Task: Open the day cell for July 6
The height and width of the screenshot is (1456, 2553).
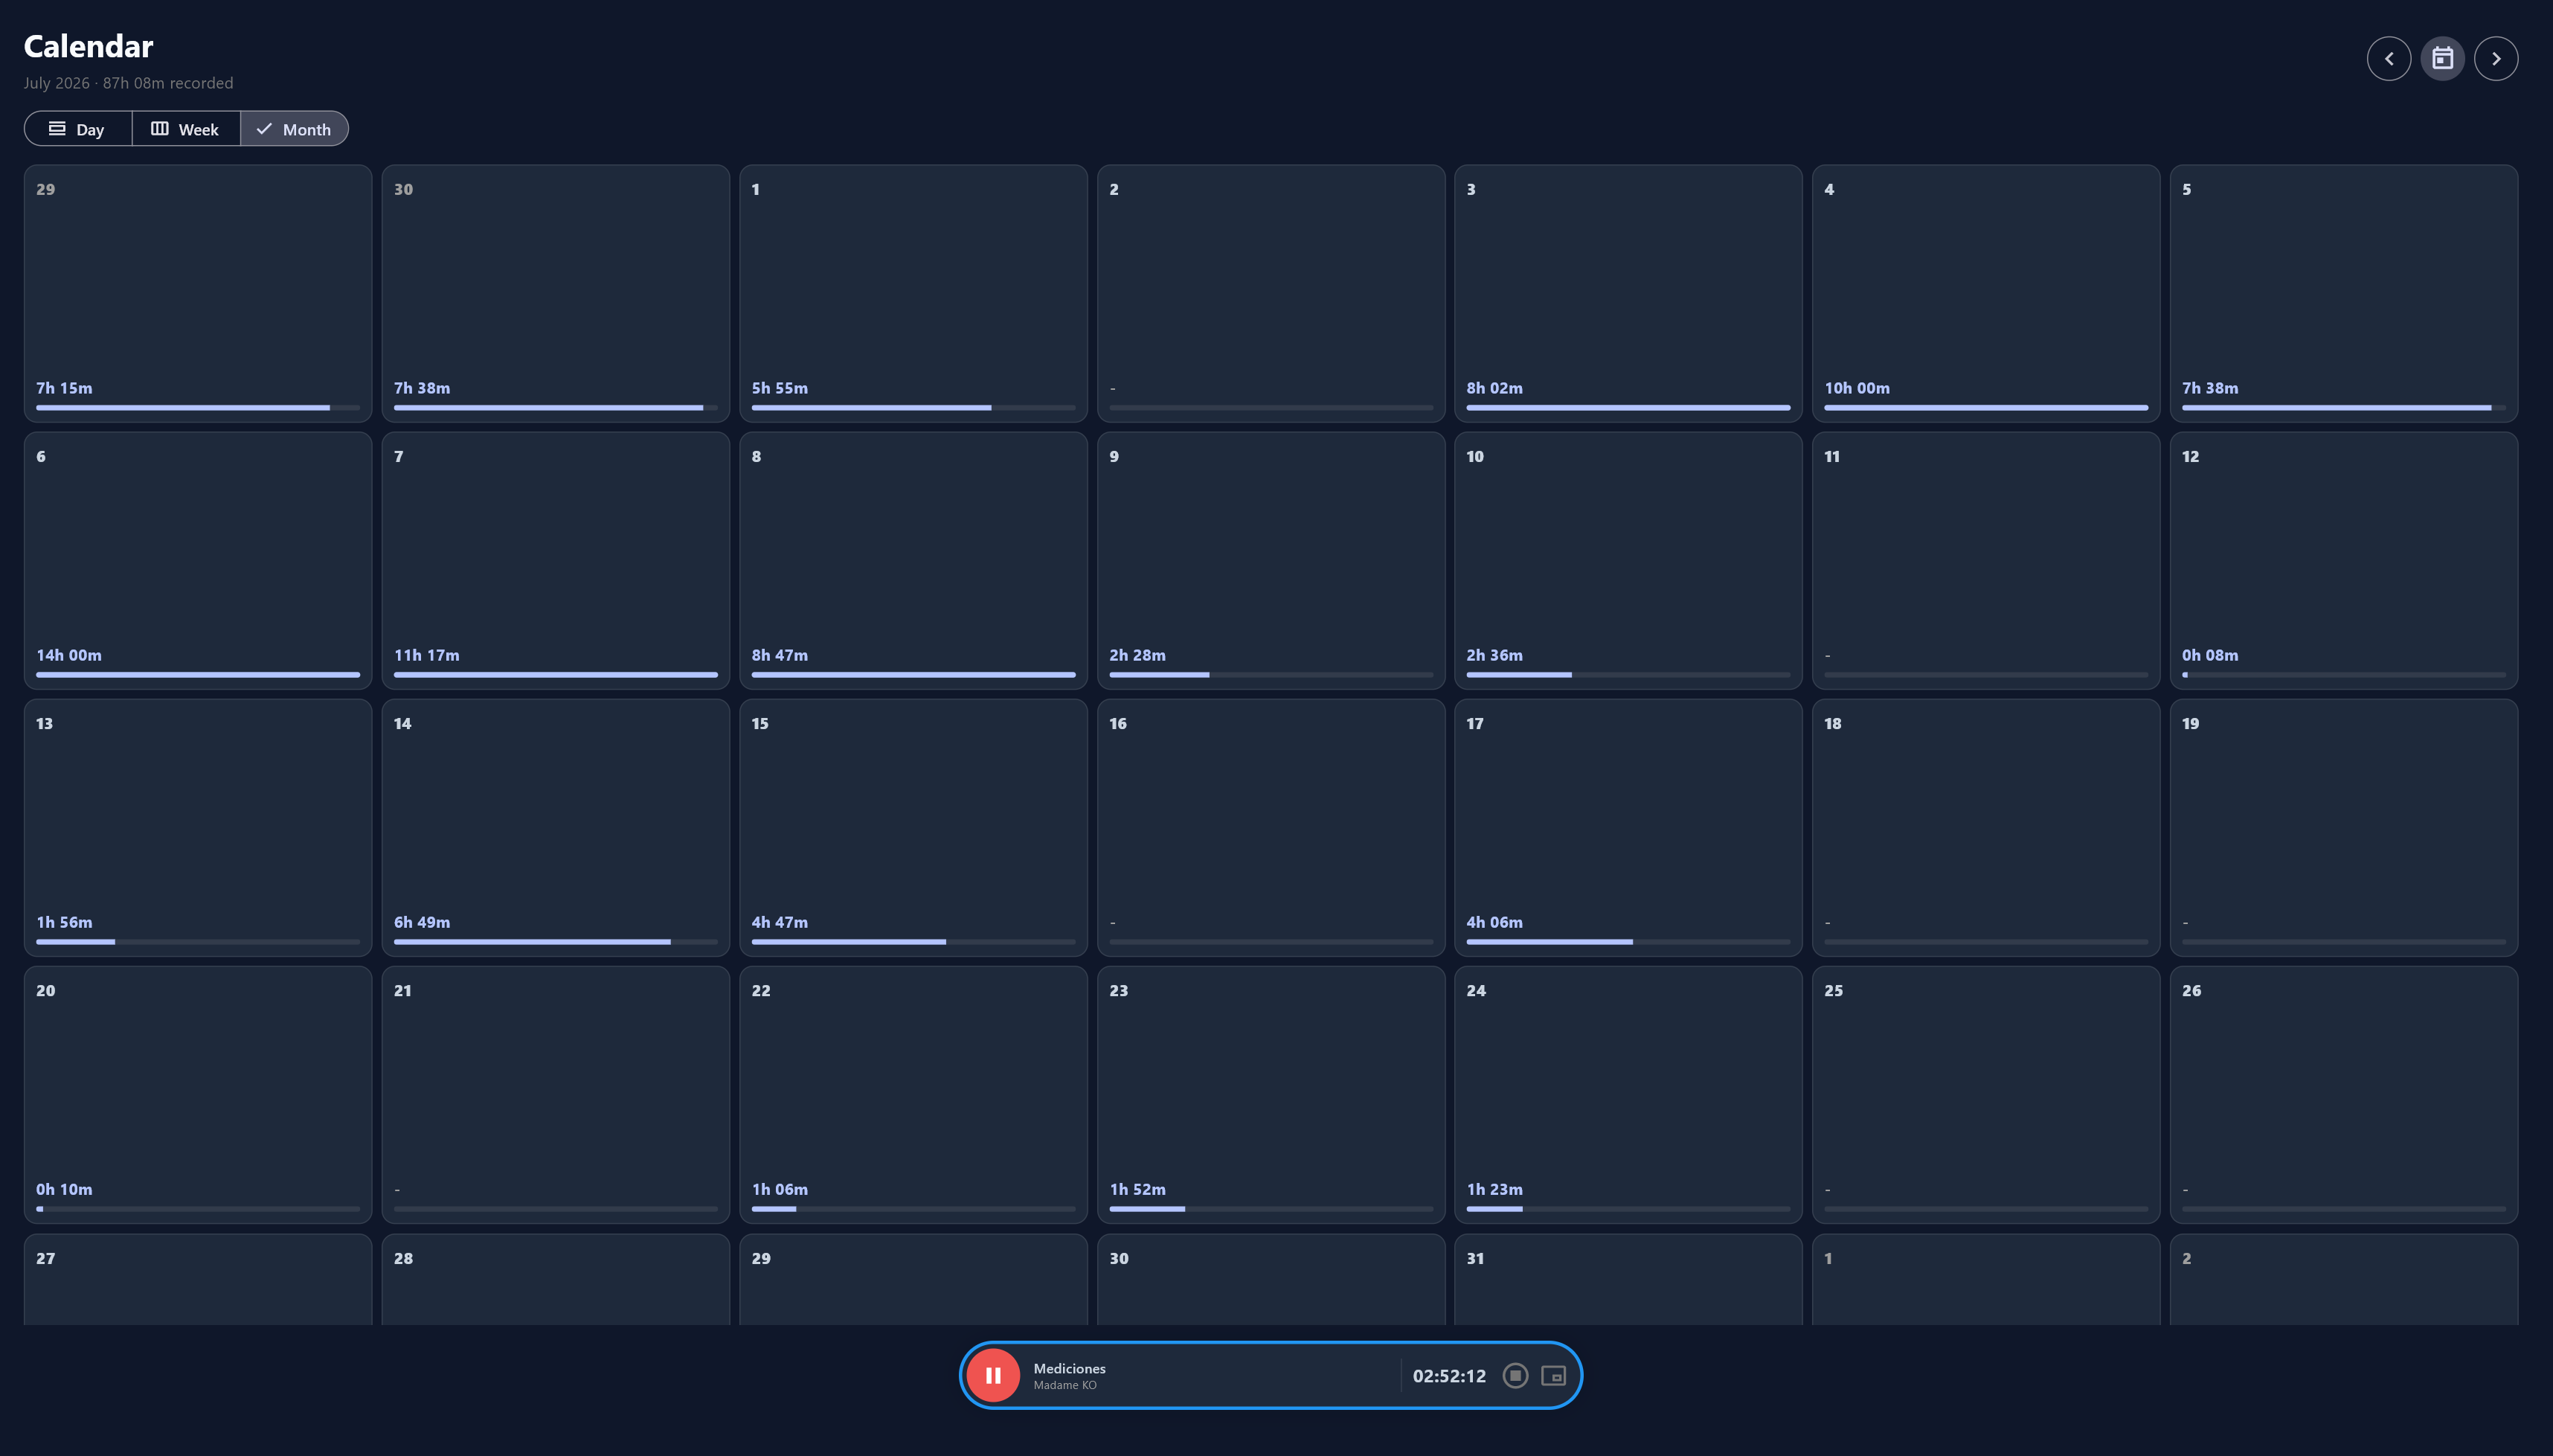Action: coord(198,560)
